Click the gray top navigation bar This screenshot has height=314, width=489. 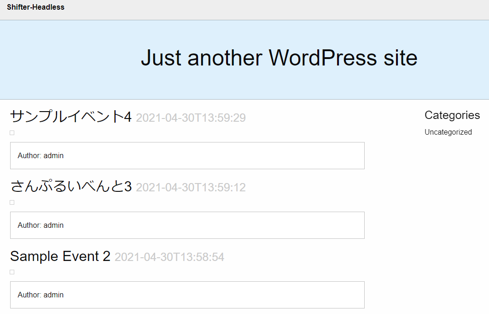244,10
